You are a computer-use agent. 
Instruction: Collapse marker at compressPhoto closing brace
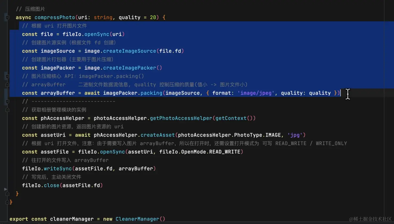(x=7, y=194)
